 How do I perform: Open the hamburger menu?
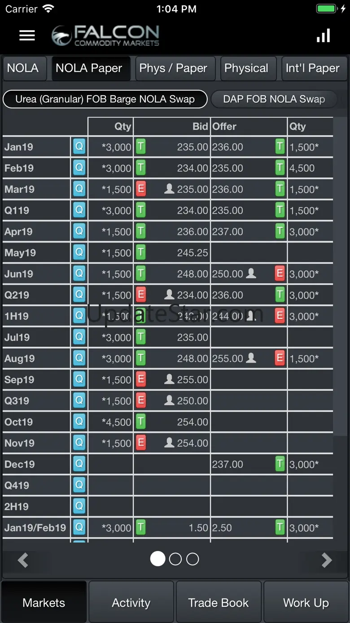tap(27, 35)
